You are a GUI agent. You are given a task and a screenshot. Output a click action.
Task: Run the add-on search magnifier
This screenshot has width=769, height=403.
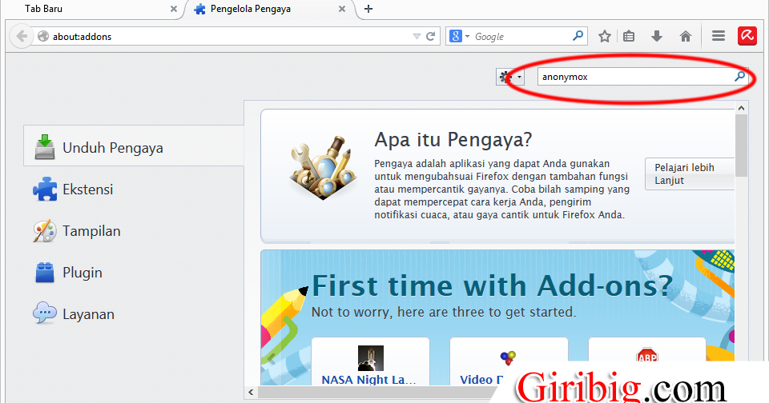point(739,77)
